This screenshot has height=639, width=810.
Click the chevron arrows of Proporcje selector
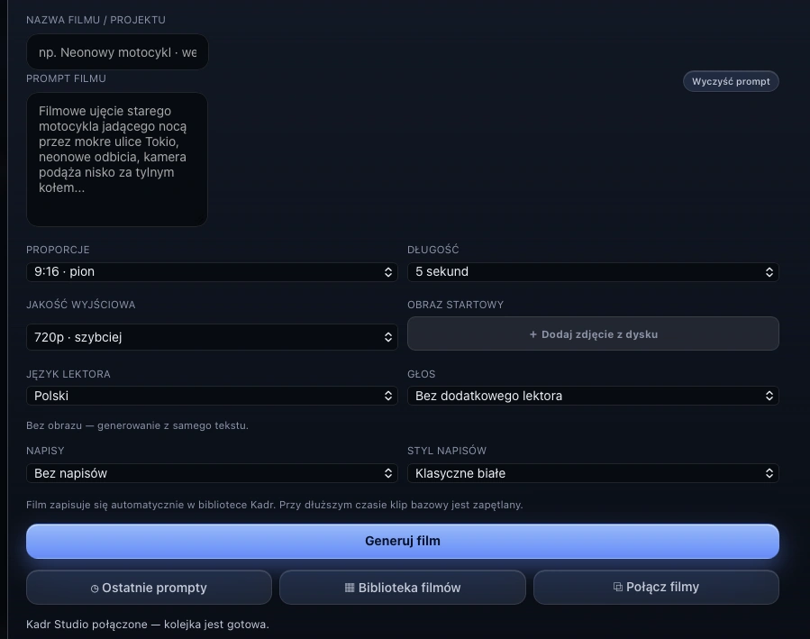[x=388, y=272]
